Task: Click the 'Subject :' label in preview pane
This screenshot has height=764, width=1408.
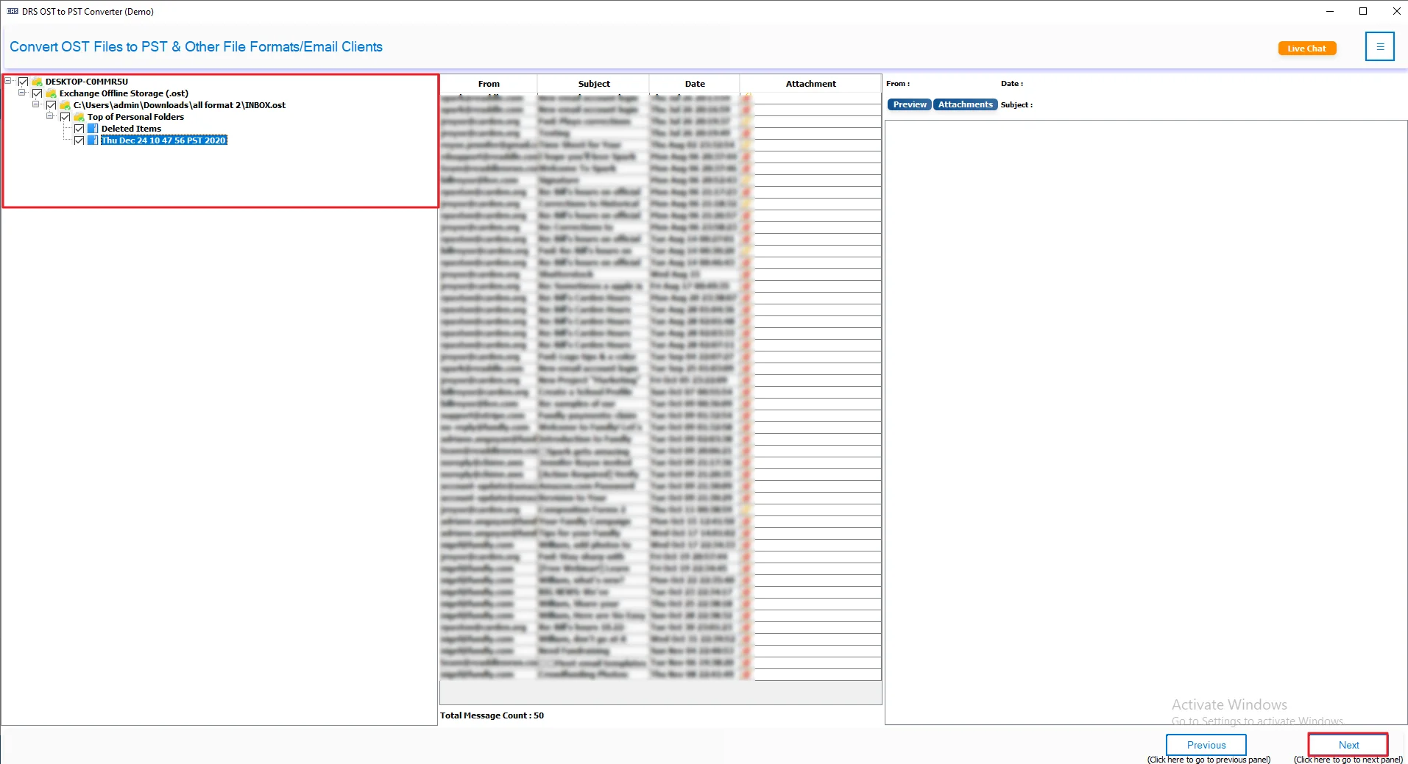Action: point(1016,105)
